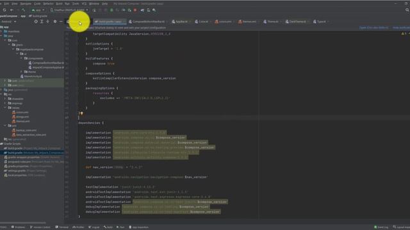Open the VCS menu
Screen dimensions: 410x230
pyautogui.click(x=84, y=4)
